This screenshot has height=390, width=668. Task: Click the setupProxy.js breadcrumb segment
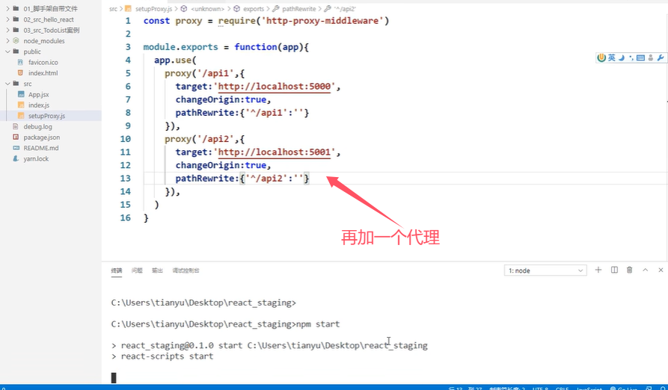[x=154, y=8]
